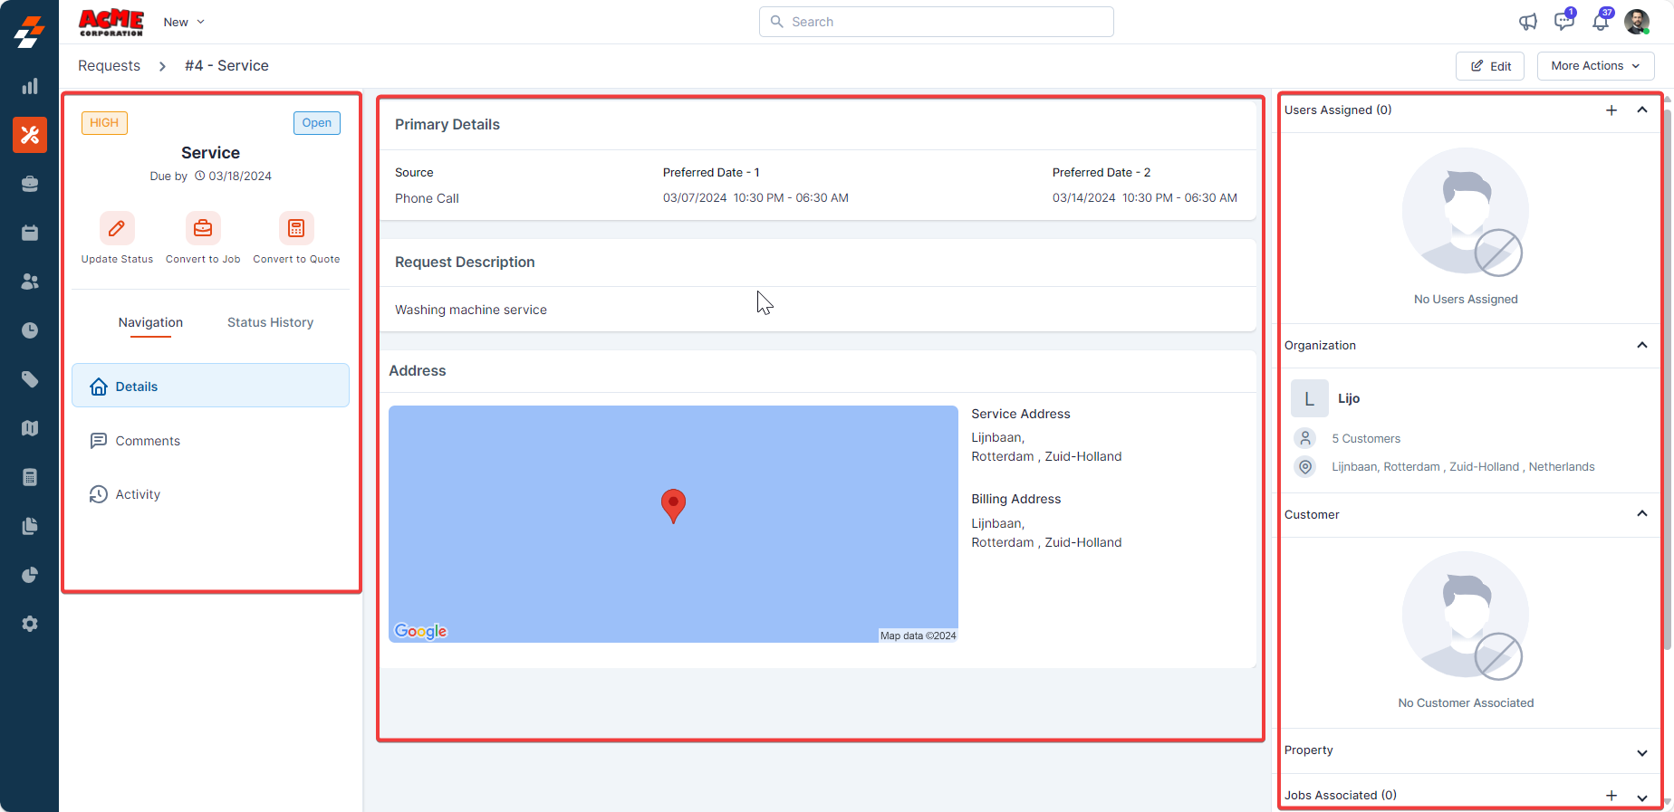Viewport: 1674px width, 812px height.
Task: Click the Update Status pencil icon
Action: 117,229
